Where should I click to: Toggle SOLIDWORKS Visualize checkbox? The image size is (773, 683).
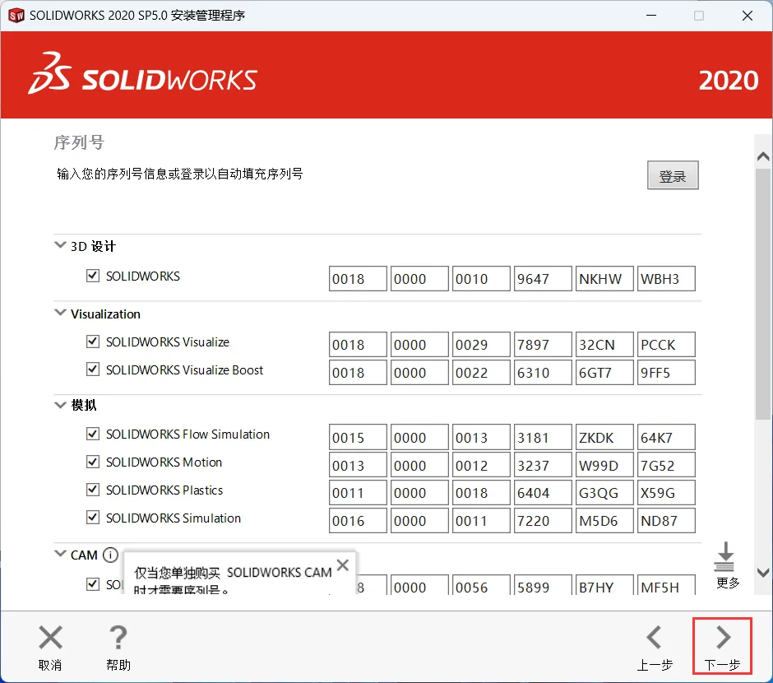[x=93, y=341]
